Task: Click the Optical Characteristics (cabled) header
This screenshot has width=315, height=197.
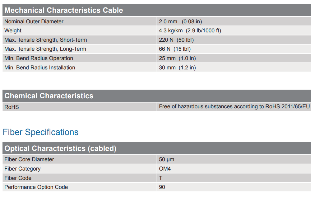Action: tap(60, 148)
